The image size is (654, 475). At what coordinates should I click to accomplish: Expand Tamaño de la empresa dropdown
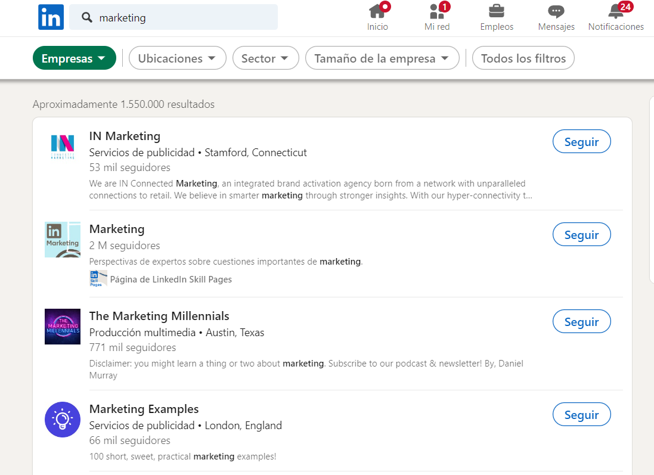click(382, 58)
